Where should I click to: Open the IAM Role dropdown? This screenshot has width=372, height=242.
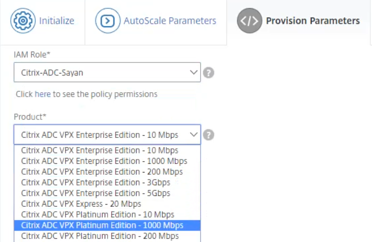[x=107, y=72]
